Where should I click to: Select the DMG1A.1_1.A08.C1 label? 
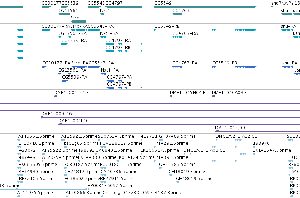coord(204,150)
